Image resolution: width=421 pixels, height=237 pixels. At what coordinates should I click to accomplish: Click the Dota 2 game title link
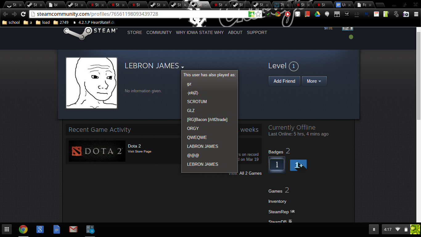tap(134, 146)
